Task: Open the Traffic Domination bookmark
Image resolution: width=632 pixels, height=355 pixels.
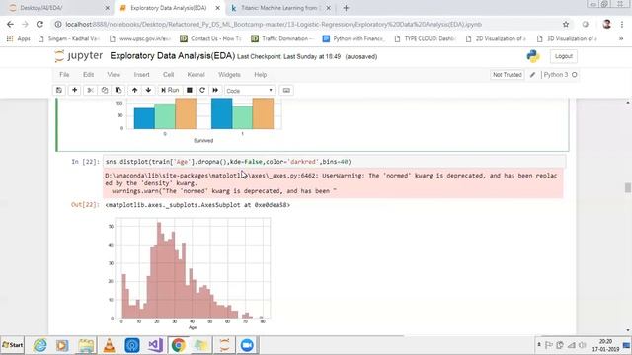Action: 282,38
